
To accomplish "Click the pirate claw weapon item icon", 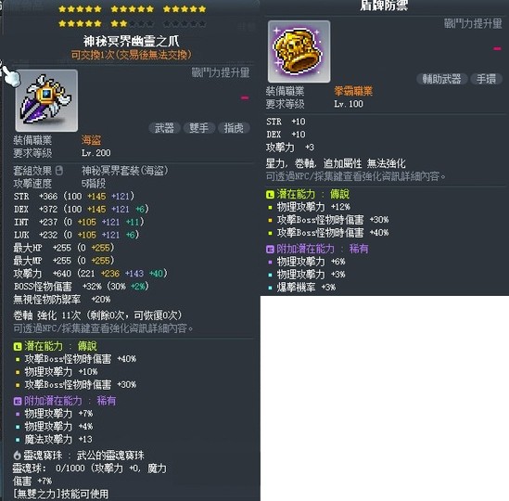I will [46, 100].
